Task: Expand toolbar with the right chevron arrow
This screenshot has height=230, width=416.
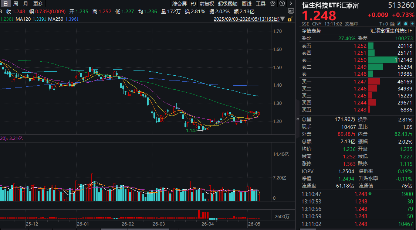Action: [291, 3]
